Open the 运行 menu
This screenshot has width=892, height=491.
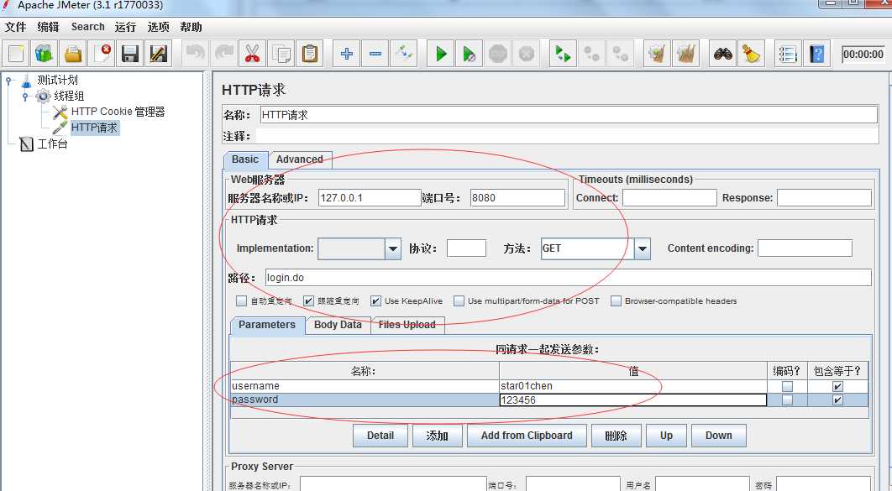coord(125,27)
